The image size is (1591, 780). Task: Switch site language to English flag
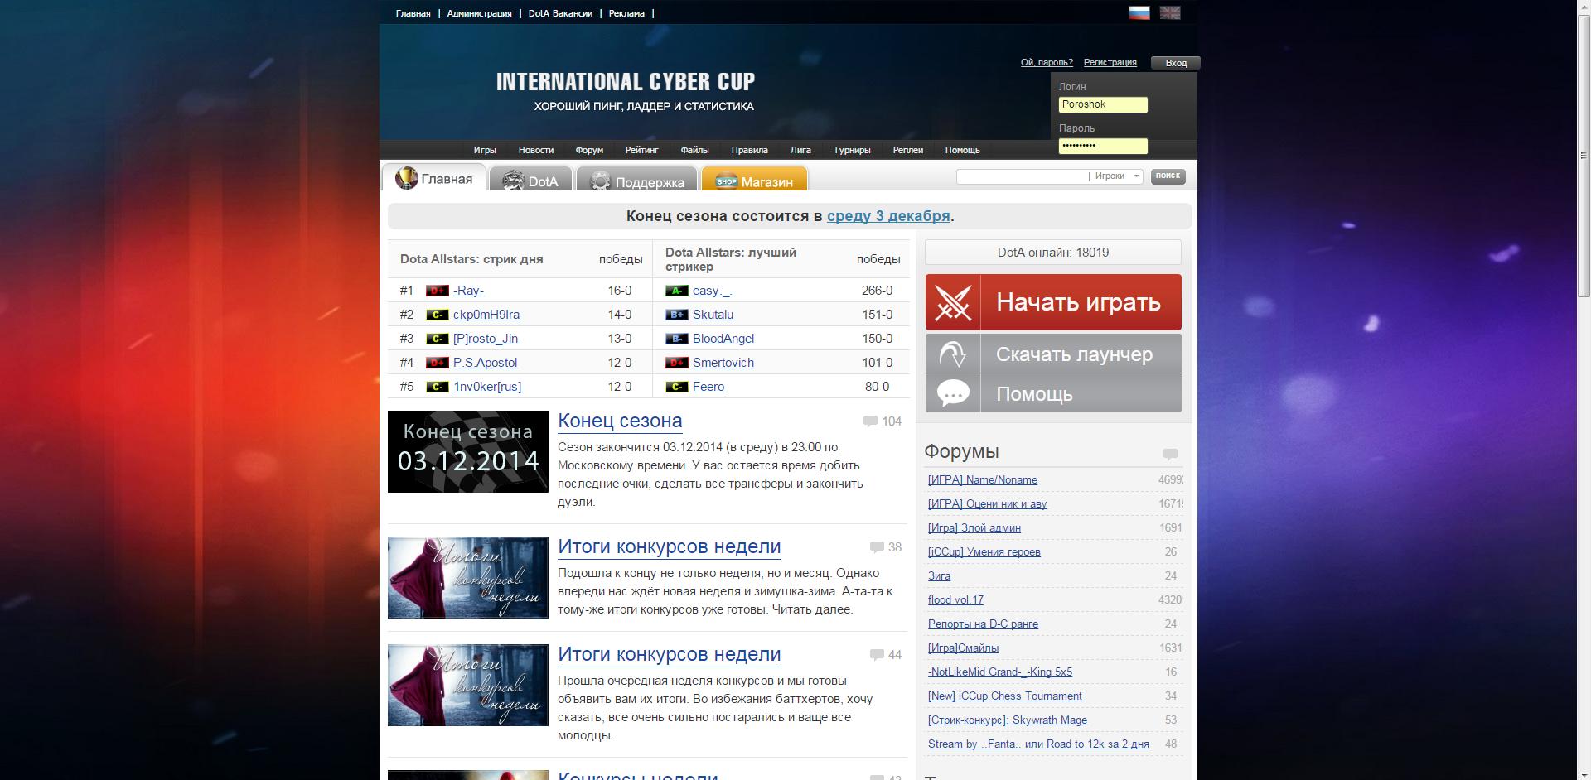point(1170,12)
